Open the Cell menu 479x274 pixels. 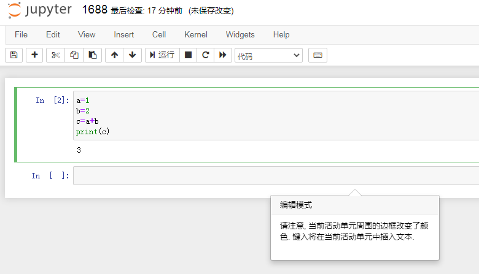click(159, 35)
